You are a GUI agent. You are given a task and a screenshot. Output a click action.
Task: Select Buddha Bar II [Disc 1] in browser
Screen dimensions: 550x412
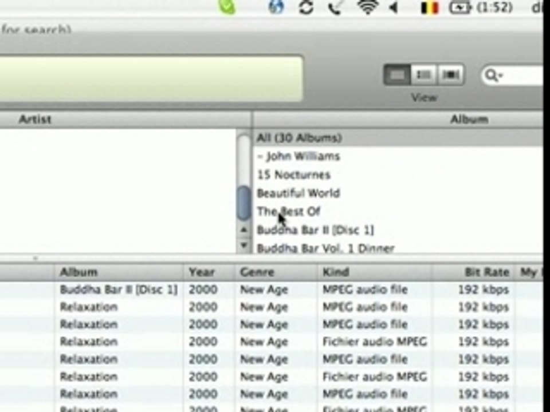click(399, 230)
